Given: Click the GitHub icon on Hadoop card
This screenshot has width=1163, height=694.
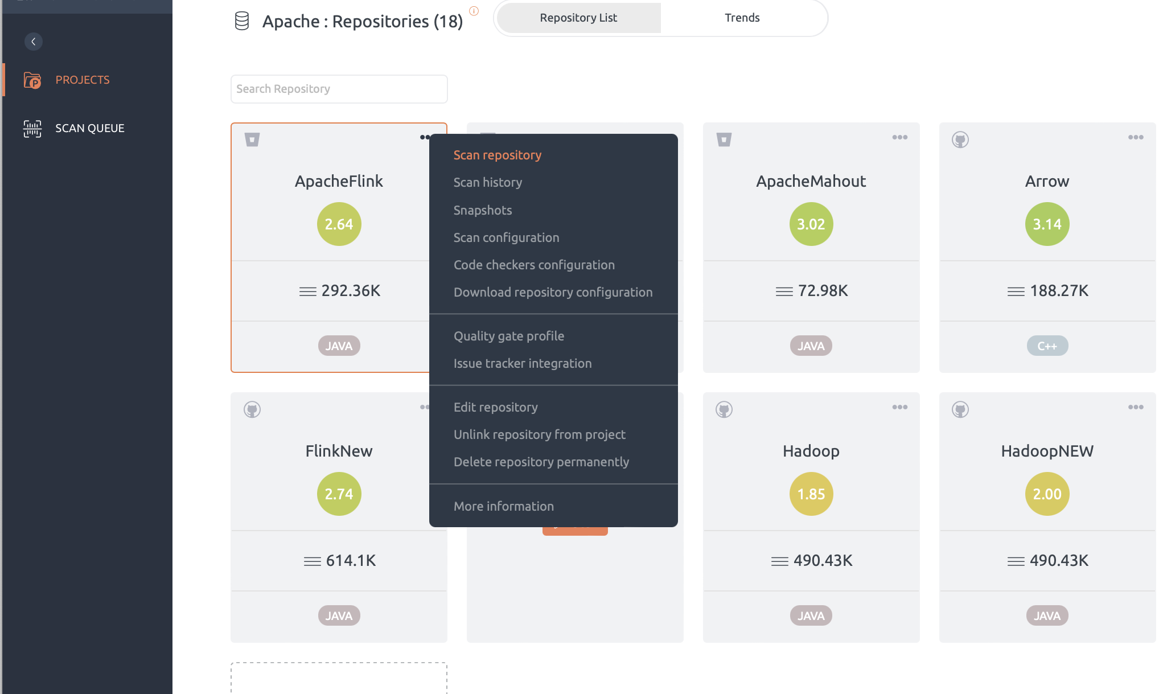Looking at the screenshot, I should [x=724, y=409].
